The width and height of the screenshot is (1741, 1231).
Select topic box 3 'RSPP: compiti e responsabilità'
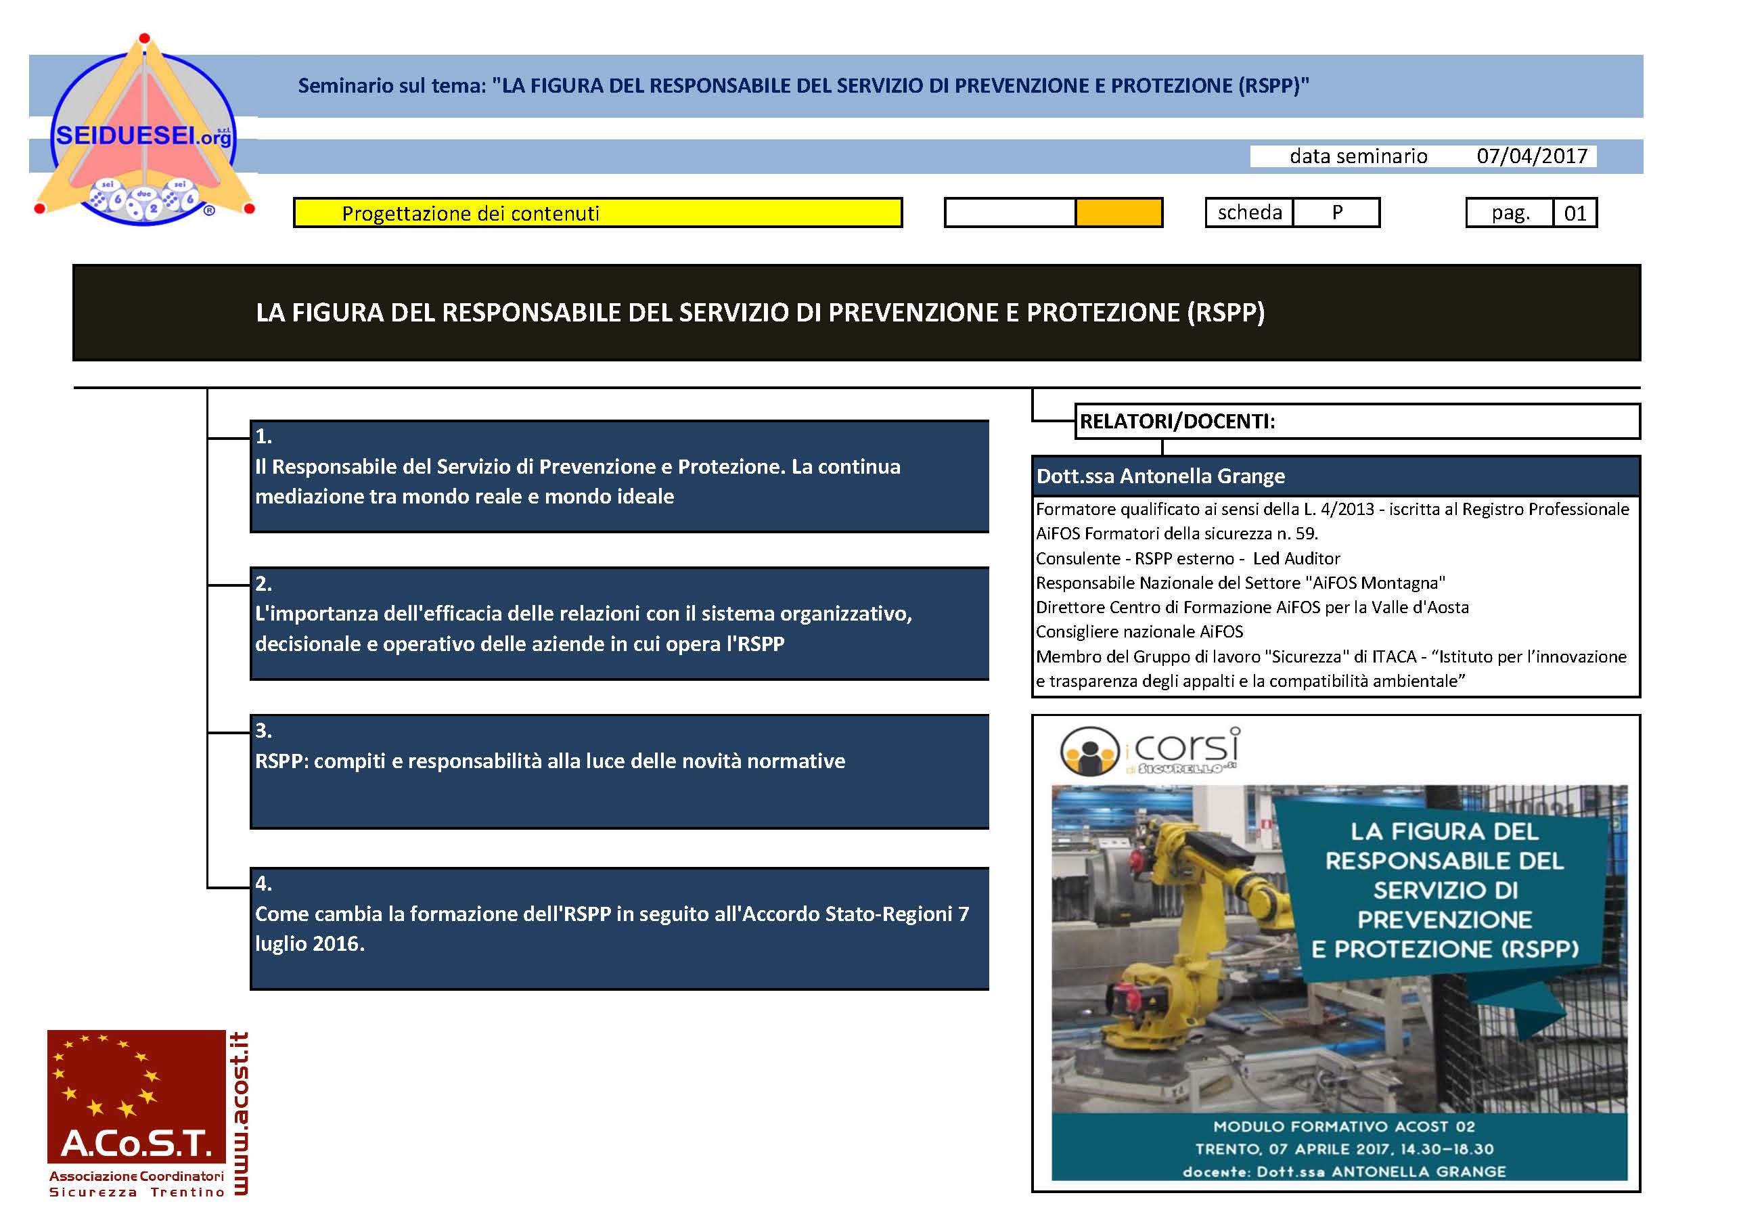(620, 771)
